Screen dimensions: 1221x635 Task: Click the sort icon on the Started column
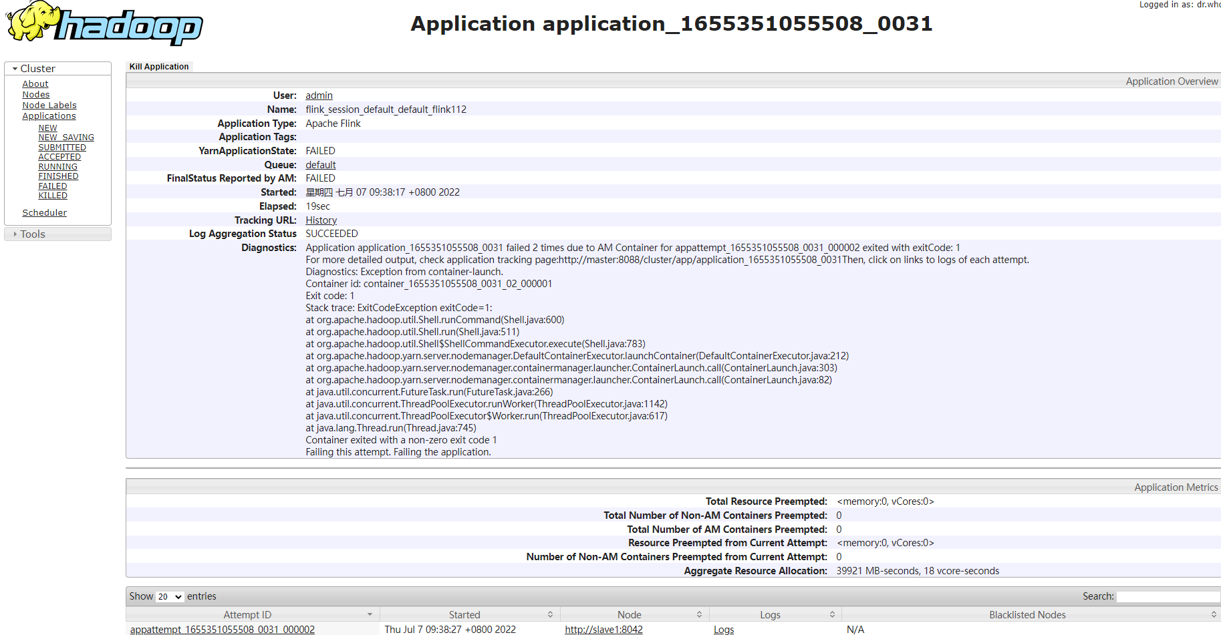550,614
